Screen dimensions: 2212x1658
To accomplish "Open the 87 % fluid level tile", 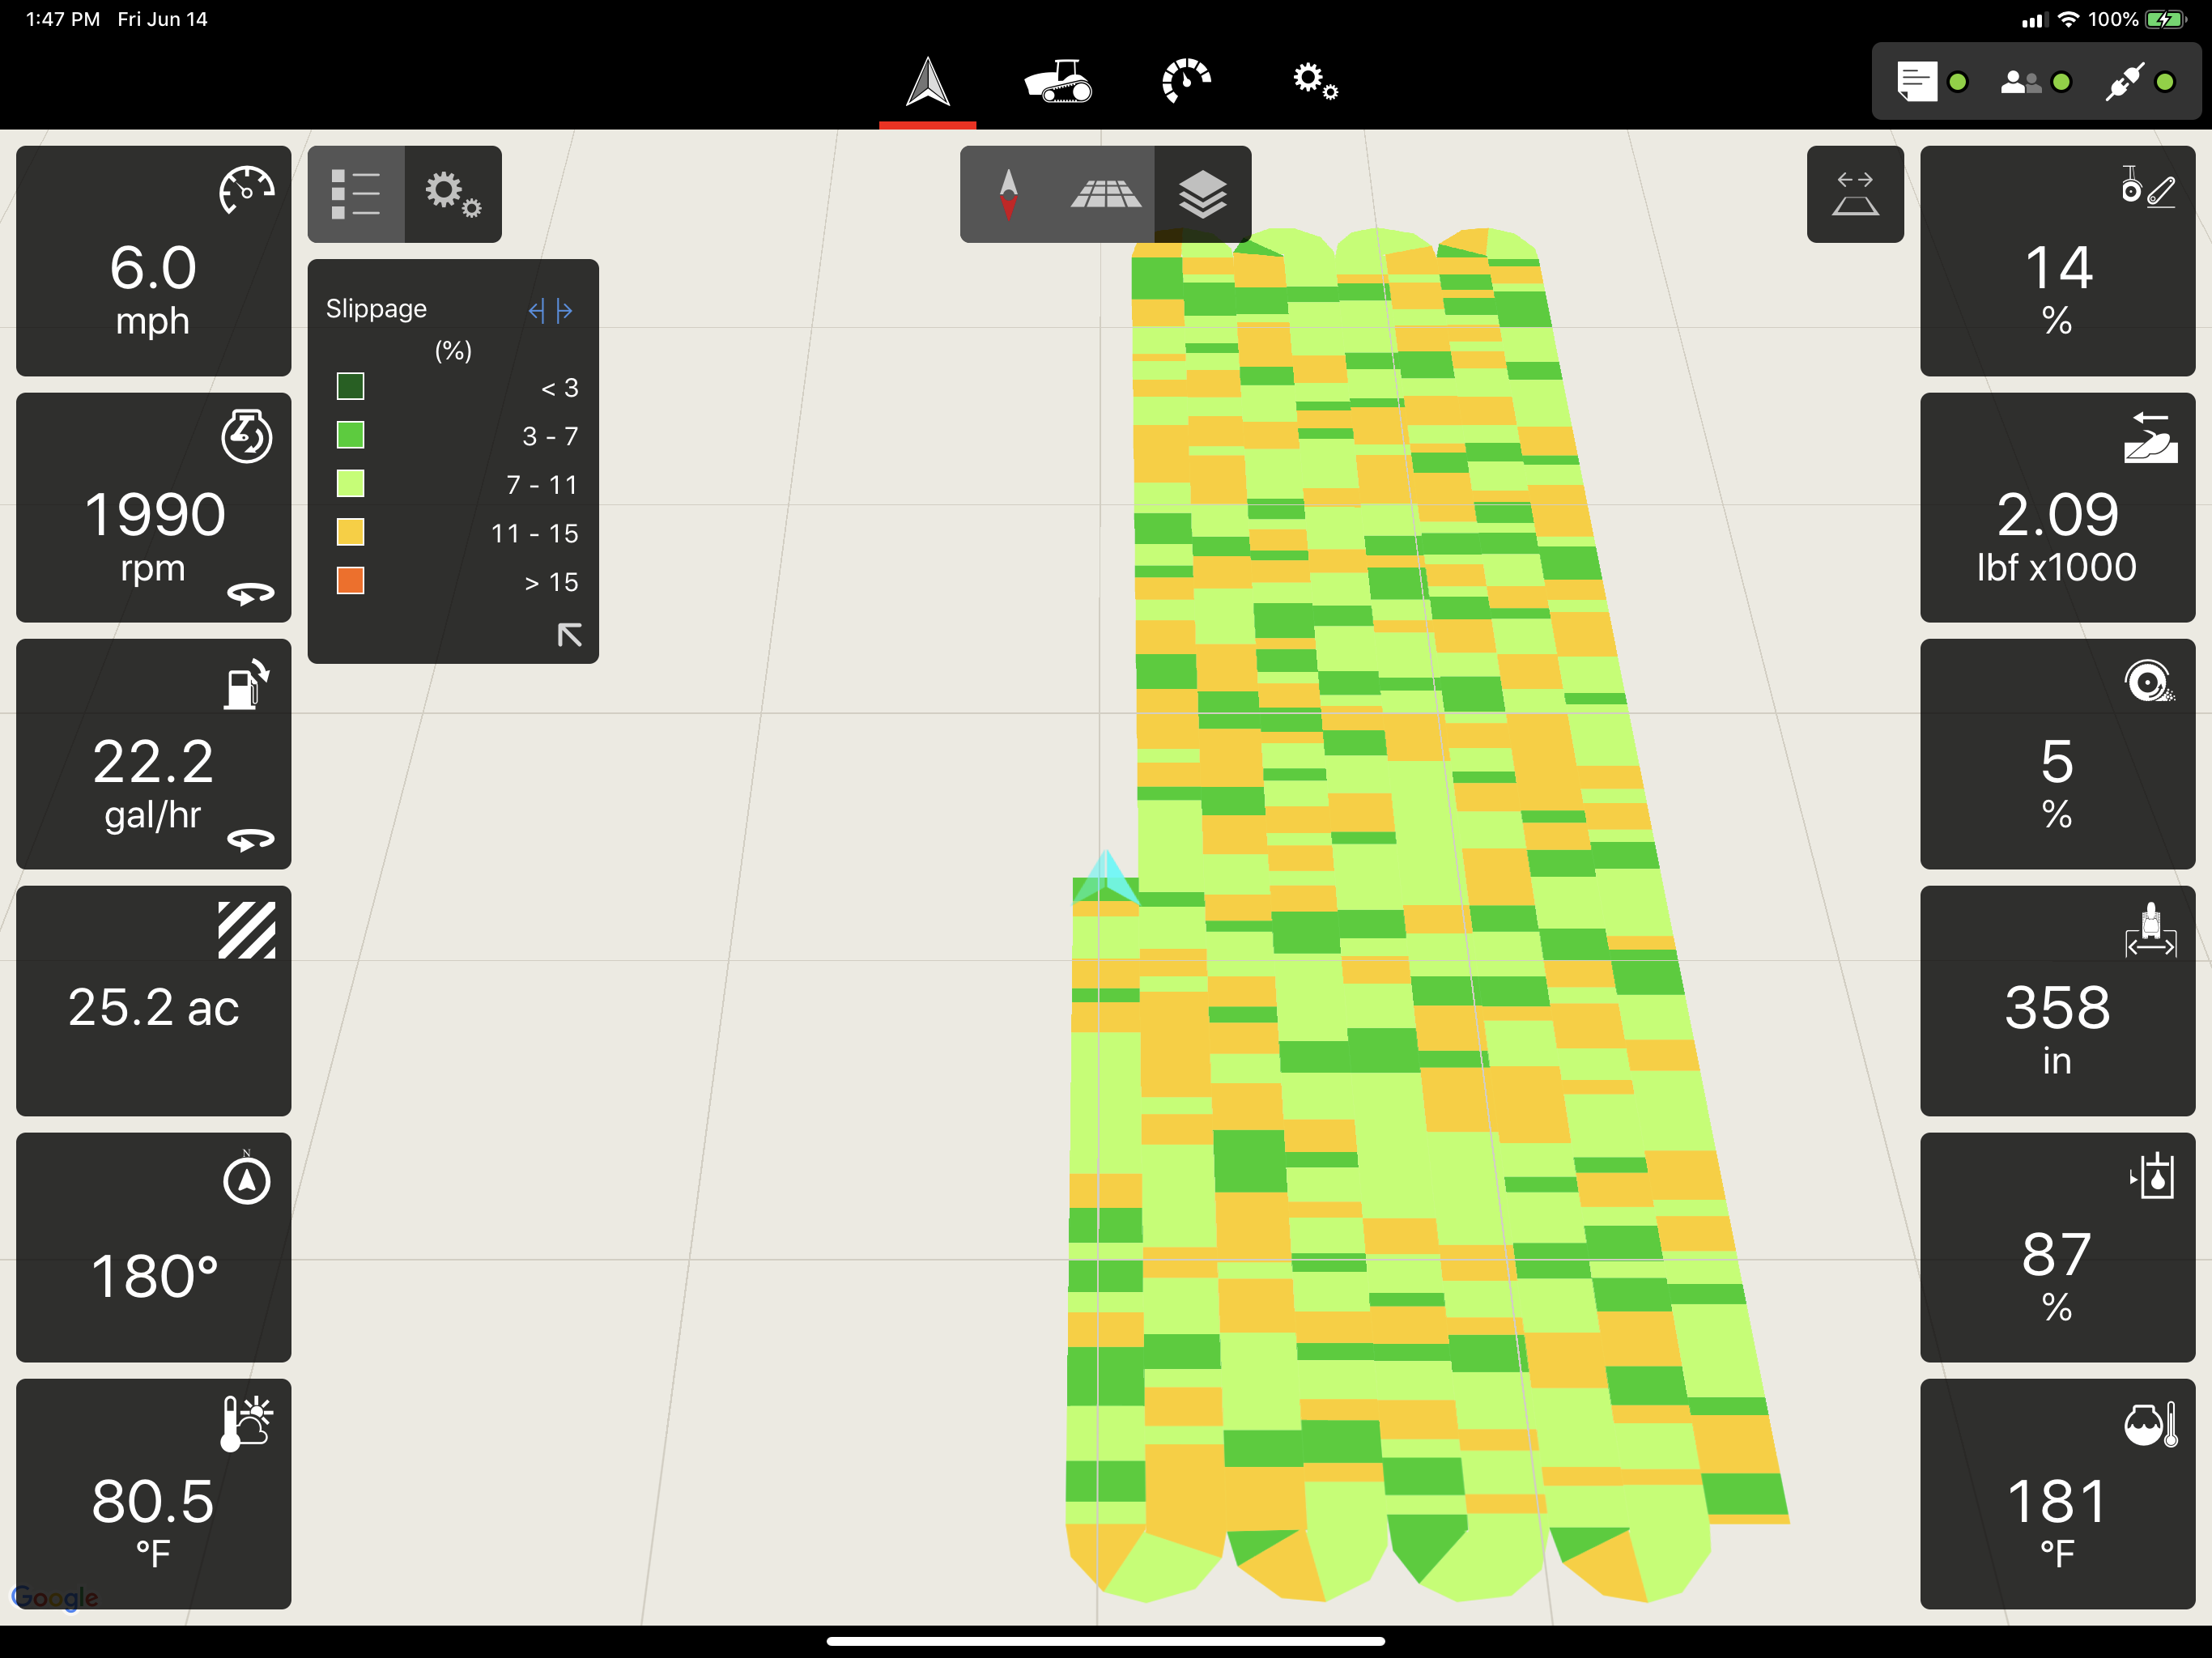I will pos(2057,1248).
